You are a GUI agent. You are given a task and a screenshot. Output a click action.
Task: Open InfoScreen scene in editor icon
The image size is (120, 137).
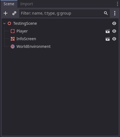point(108,39)
